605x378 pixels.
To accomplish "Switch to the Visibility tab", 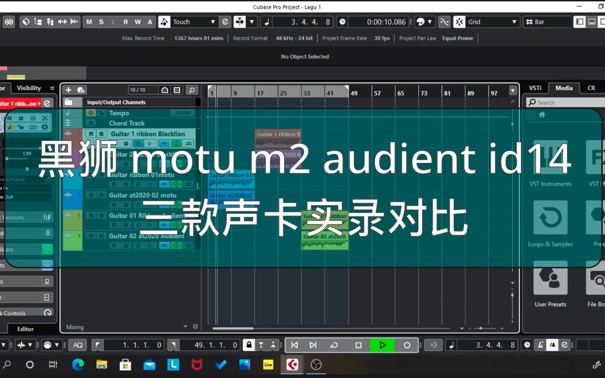I will [x=29, y=88].
